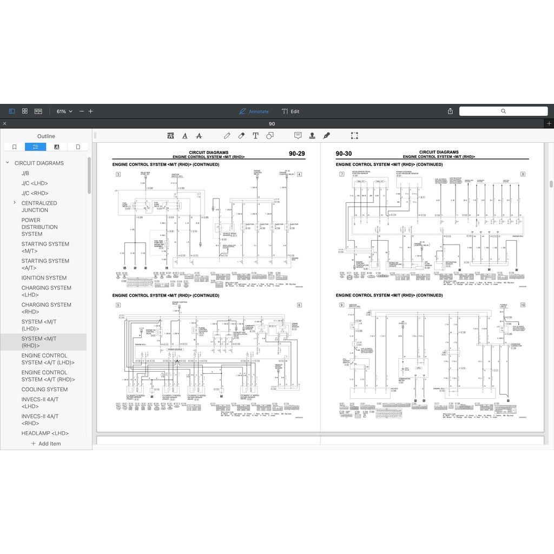Toggle the sidebar panel view
The width and height of the screenshot is (554, 554).
coord(12,111)
